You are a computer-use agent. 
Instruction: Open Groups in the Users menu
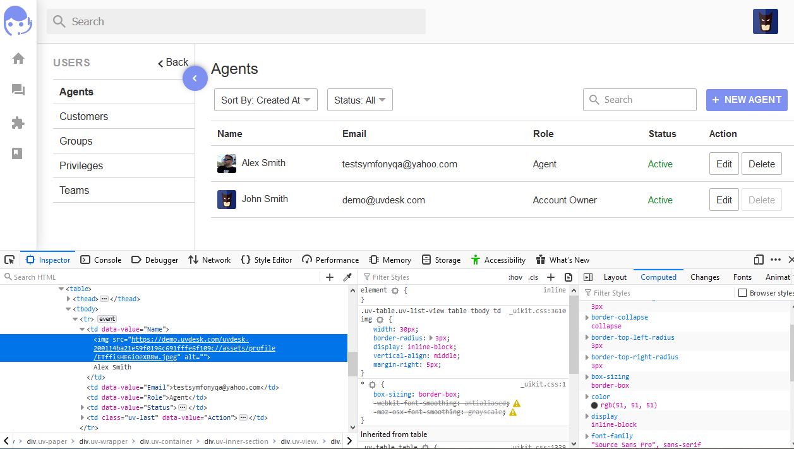pyautogui.click(x=123, y=141)
